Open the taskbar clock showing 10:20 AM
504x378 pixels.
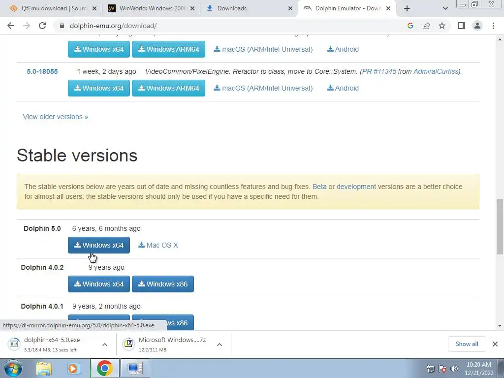(x=478, y=369)
